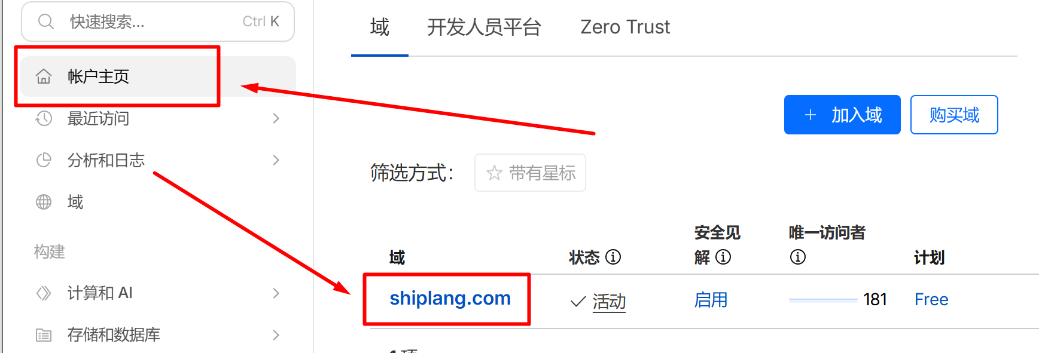Click the home icon beside 帐户主页

[x=44, y=76]
